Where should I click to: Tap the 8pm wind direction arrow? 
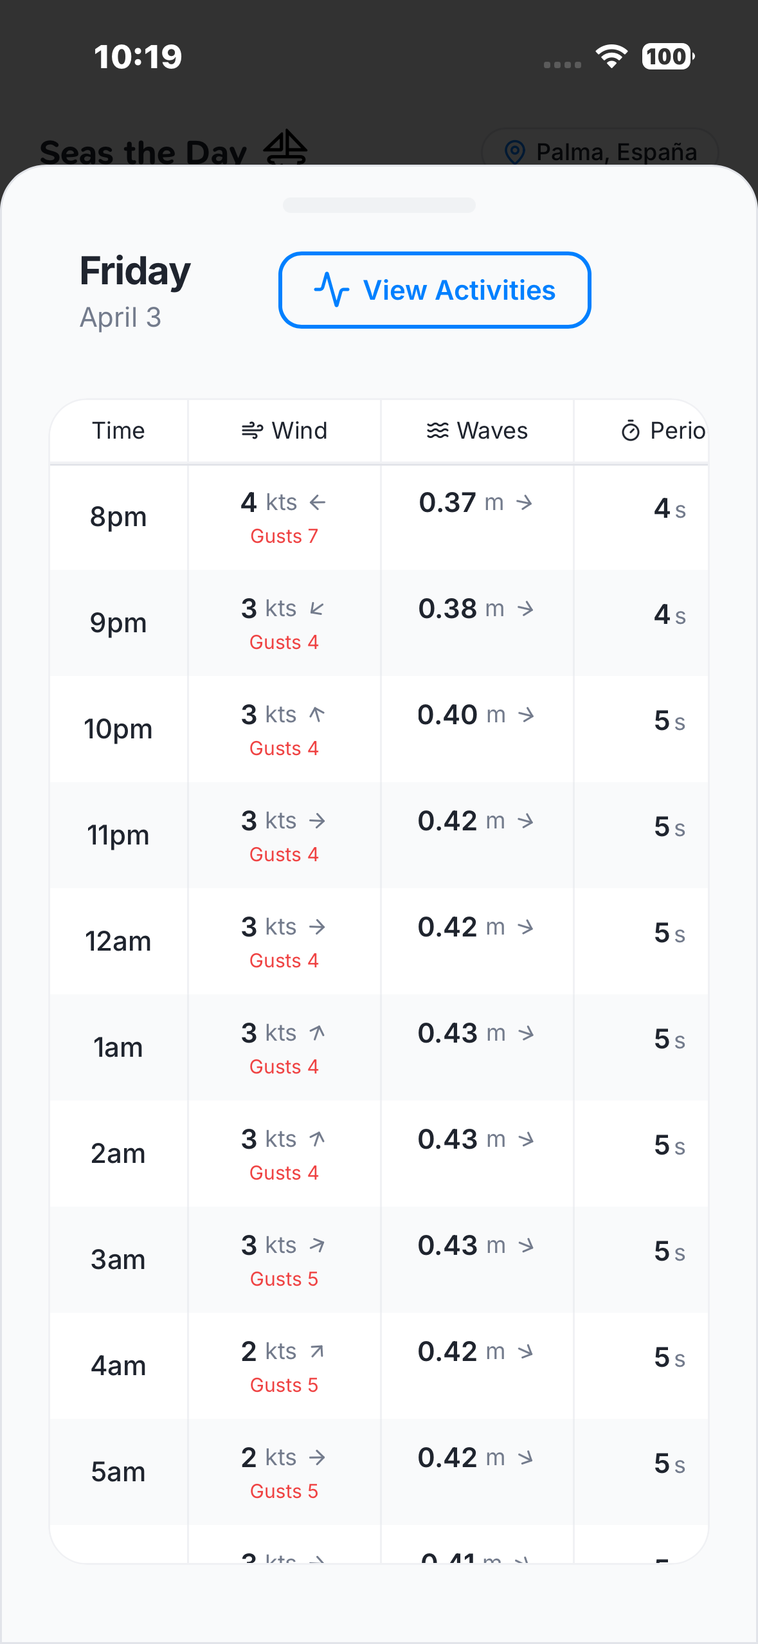pos(318,502)
